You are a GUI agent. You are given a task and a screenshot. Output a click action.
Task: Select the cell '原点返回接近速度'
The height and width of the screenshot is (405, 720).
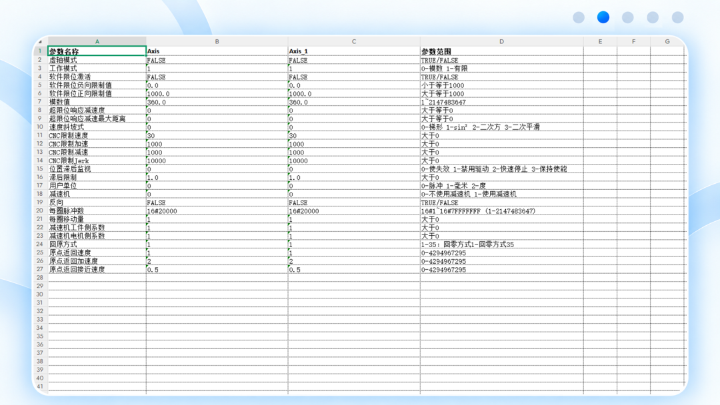pos(97,269)
